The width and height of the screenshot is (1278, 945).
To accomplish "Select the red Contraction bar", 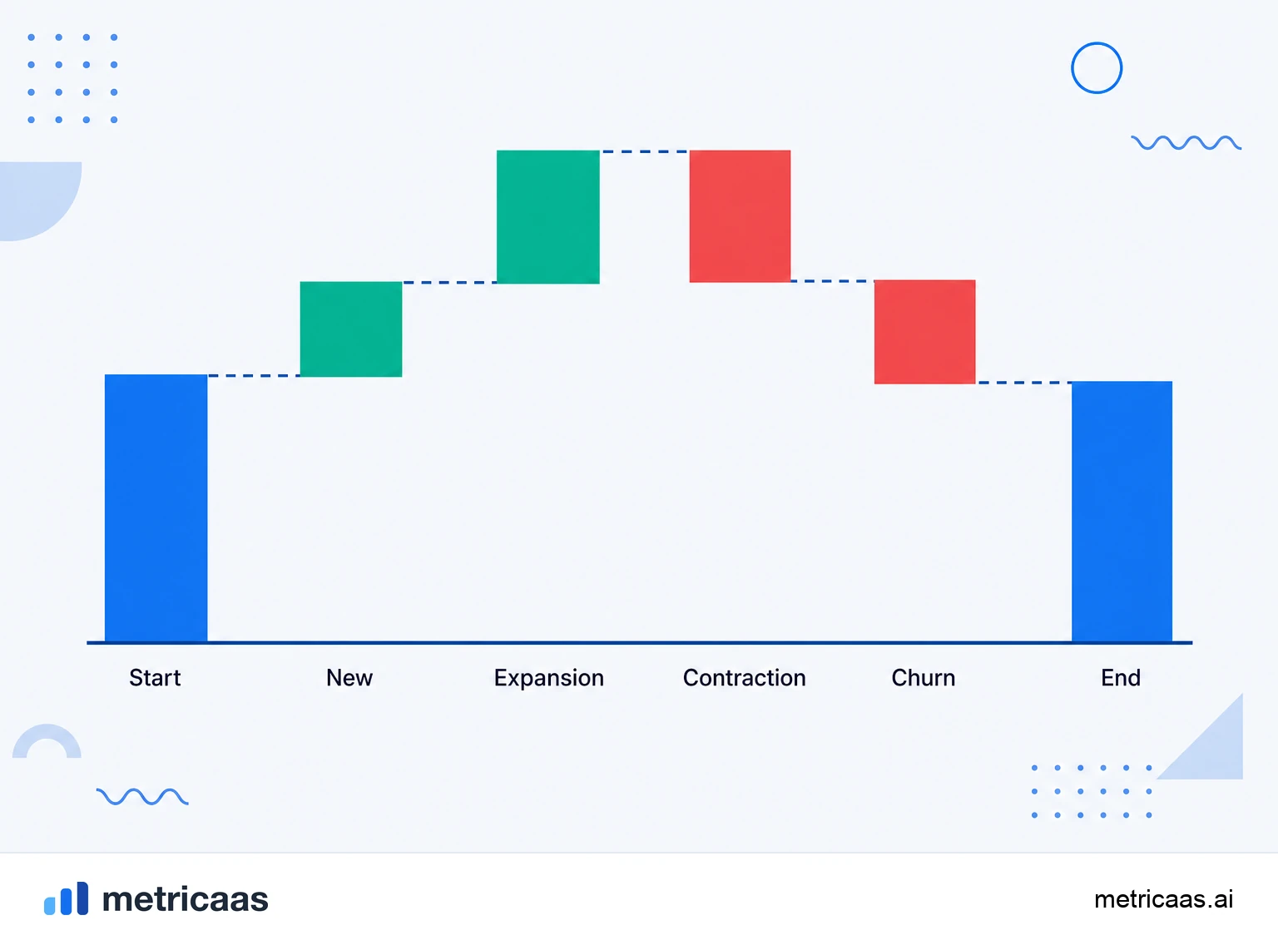I will pos(740,216).
